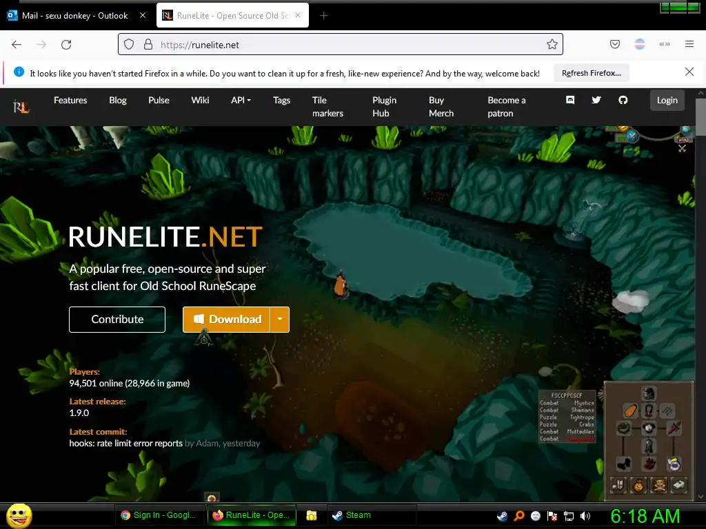This screenshot has height=529, width=706.
Task: Open the Buy Merch nav link
Action: coord(441,107)
